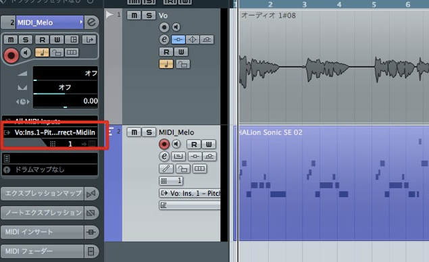Toggle musical timebase note button in inspector
This screenshot has height=262, width=429.
tap(42, 52)
